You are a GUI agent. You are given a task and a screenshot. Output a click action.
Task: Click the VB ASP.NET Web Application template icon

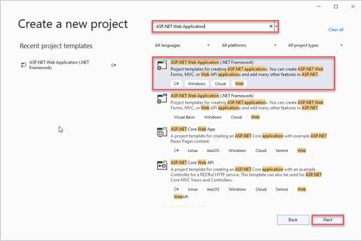162,98
